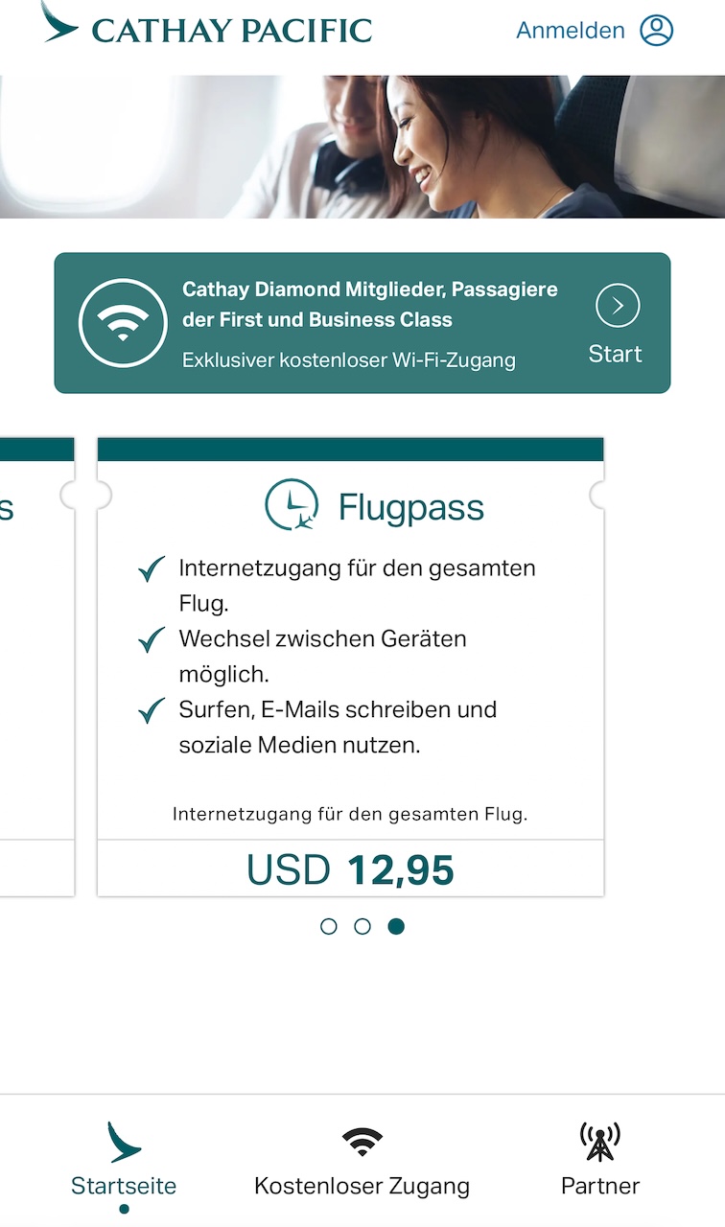The image size is (725, 1227).
Task: Switch to the Kostenloser Zugang tab
Action: [x=362, y=1186]
